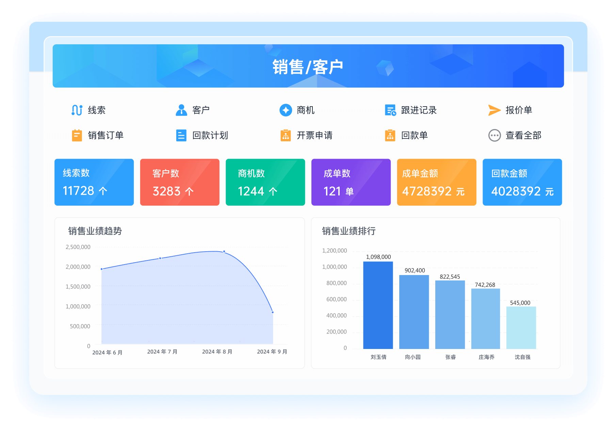The width and height of the screenshot is (616, 431).
Task: Open the 销售订单 (Sales Orders) icon
Action: [78, 135]
